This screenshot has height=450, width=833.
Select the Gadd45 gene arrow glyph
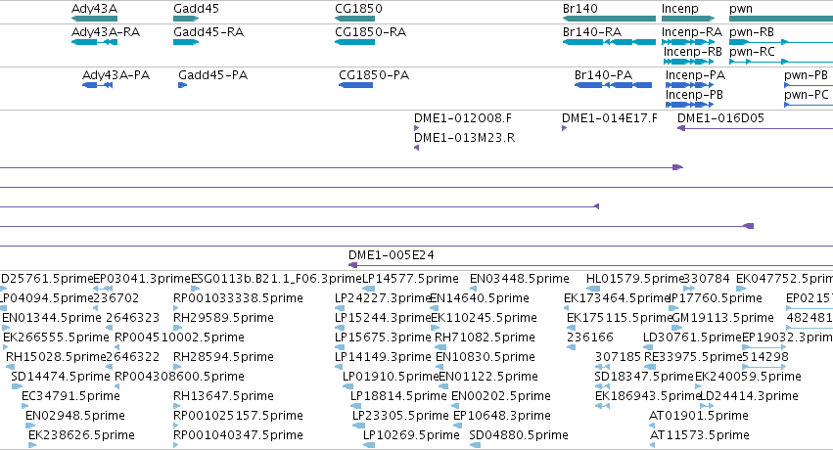coord(186,19)
